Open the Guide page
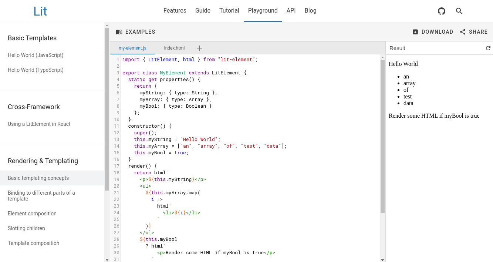 tap(203, 11)
